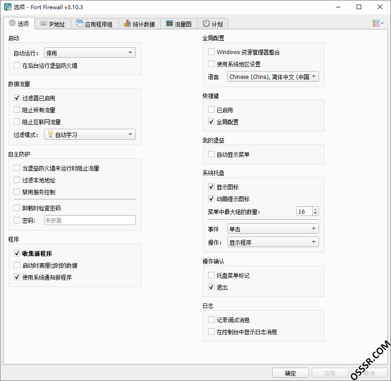Uncheck 全局配置 under 快捷键
This screenshot has width=391, height=381.
click(x=211, y=121)
